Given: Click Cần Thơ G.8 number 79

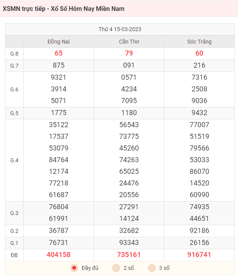Looking at the screenshot, I should [129, 53].
